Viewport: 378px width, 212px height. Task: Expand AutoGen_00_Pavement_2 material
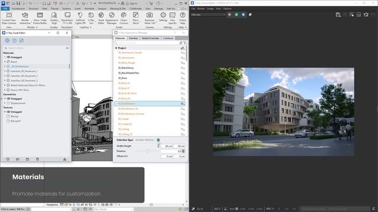5,76
